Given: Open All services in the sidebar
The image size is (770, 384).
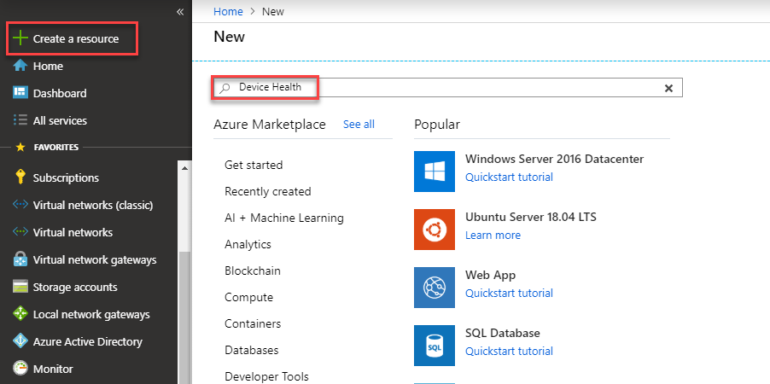Looking at the screenshot, I should [59, 120].
